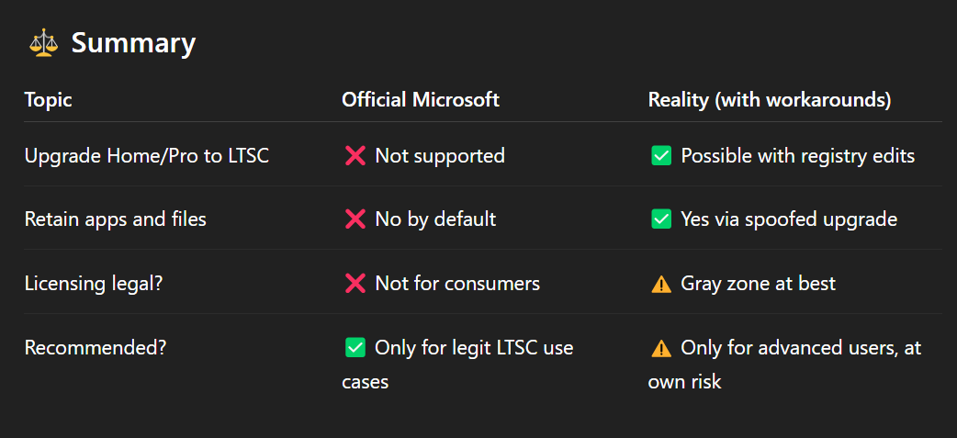Click the Not supported text
Viewport: 957px width, 438px height.
tap(440, 156)
